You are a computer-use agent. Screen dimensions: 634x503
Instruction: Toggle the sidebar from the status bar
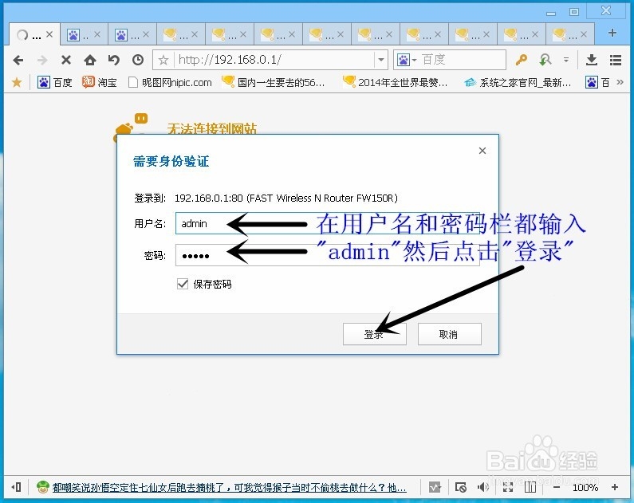[x=17, y=487]
